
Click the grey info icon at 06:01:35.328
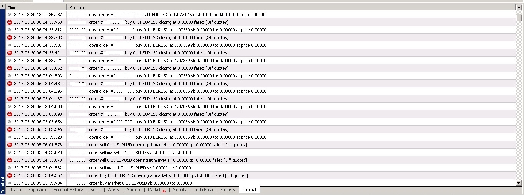pyautogui.click(x=10, y=137)
